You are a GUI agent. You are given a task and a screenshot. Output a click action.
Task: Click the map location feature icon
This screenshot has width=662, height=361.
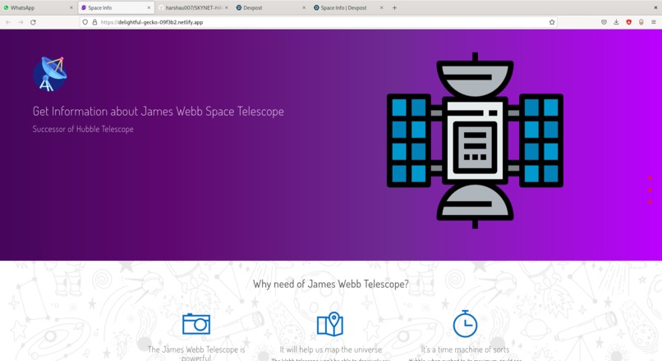330,324
